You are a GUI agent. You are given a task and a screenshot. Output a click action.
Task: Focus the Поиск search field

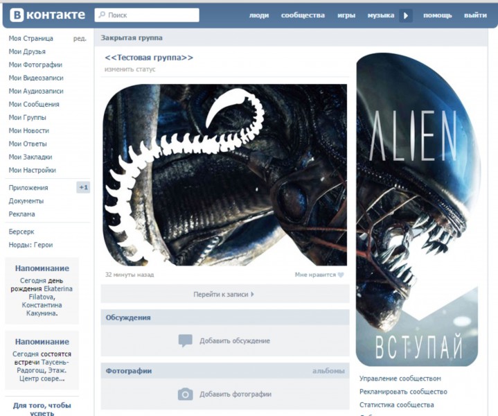coord(147,15)
